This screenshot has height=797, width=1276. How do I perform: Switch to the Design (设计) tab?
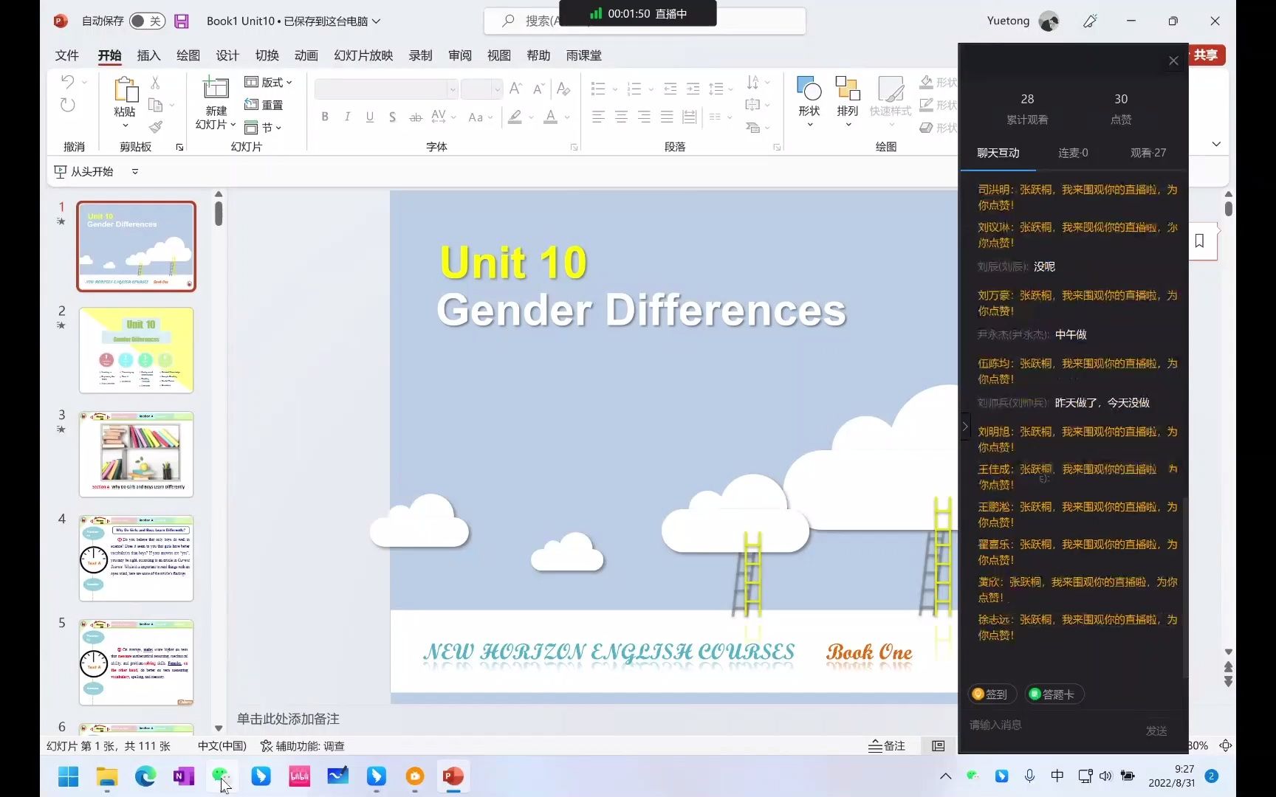227,55
